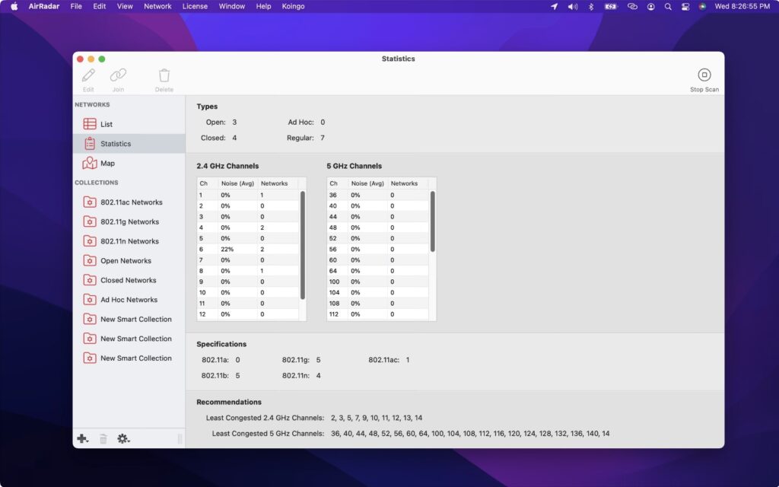Open the add collection plus dropdown
Image resolution: width=779 pixels, height=487 pixels.
tap(82, 438)
